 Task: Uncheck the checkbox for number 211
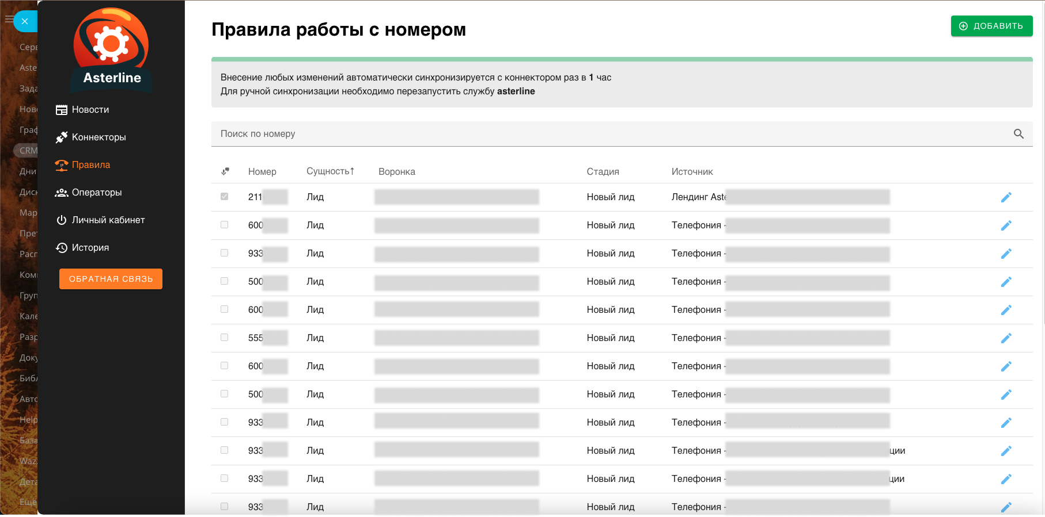pos(225,197)
